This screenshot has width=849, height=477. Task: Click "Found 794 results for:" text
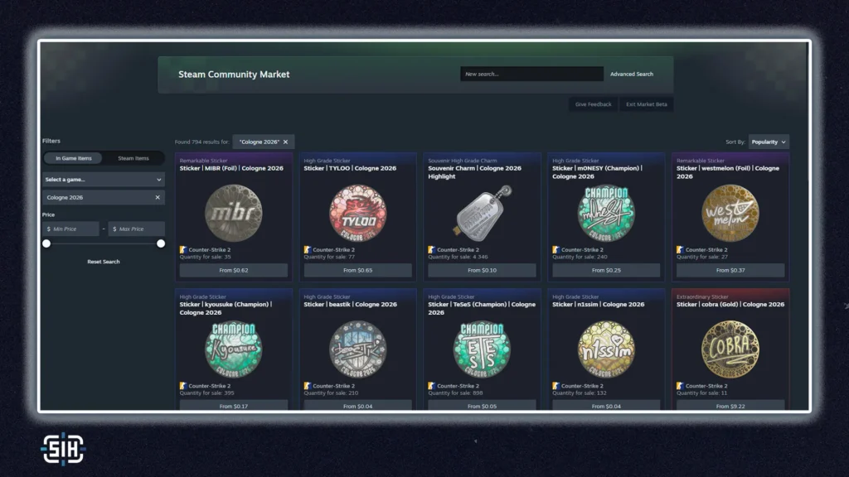(202, 142)
